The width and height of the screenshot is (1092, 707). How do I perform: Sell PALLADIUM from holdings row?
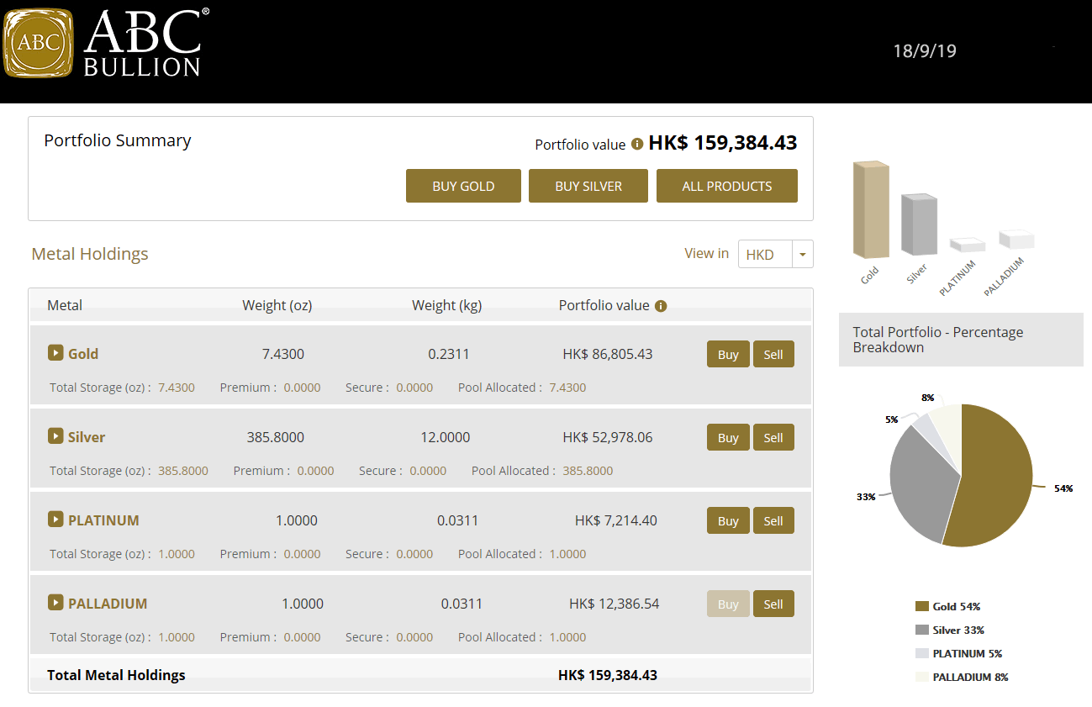(773, 604)
